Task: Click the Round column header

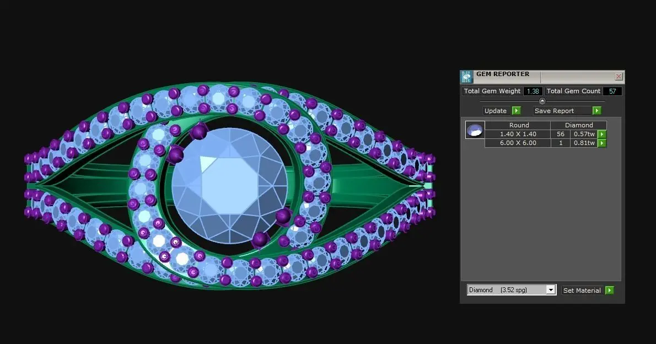Action: 519,125
